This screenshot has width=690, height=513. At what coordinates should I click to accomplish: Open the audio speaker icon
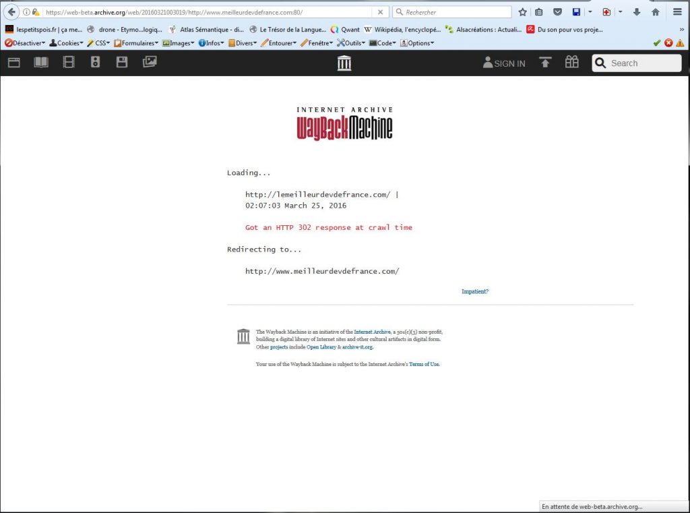click(x=96, y=63)
